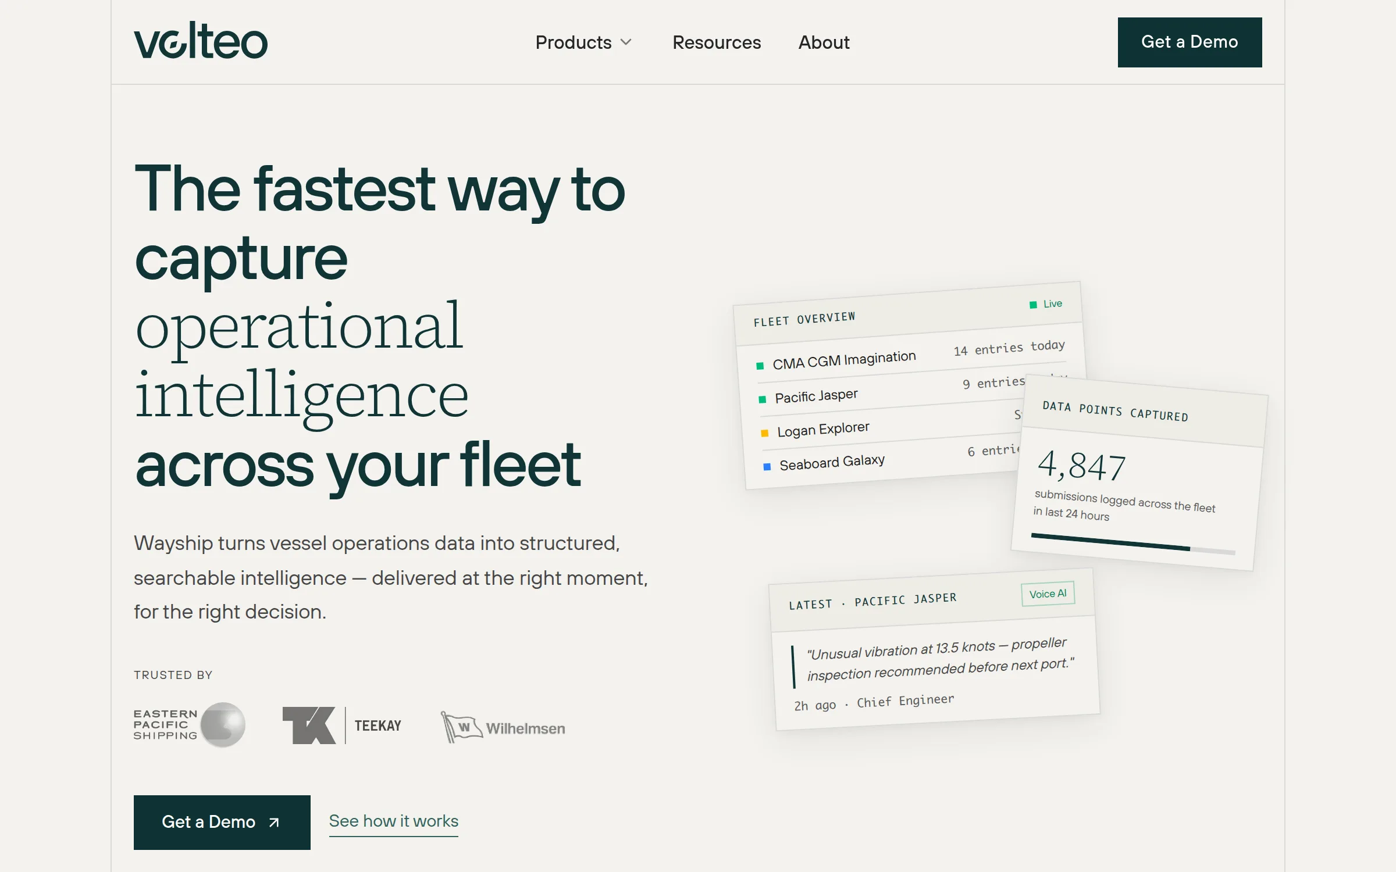Click the hero Get a Demo button with arrow
The width and height of the screenshot is (1396, 872).
(222, 822)
